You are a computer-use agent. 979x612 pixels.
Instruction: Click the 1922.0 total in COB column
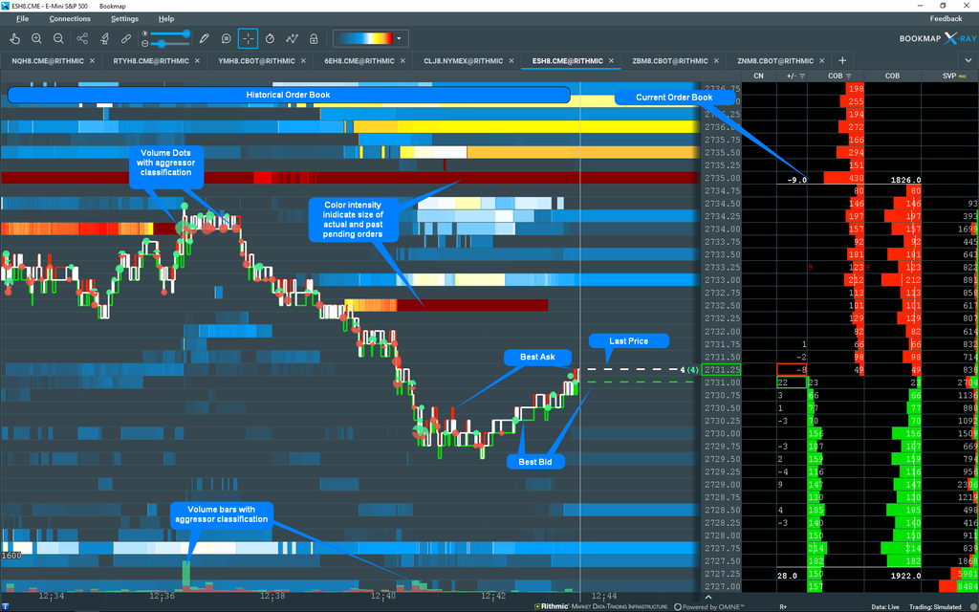tap(906, 575)
